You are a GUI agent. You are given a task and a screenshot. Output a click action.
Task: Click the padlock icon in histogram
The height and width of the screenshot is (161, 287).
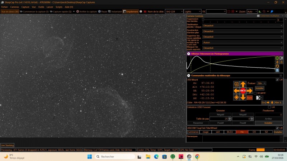tap(281, 62)
